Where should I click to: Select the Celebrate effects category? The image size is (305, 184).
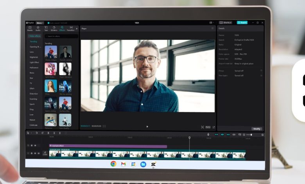pos(33,125)
